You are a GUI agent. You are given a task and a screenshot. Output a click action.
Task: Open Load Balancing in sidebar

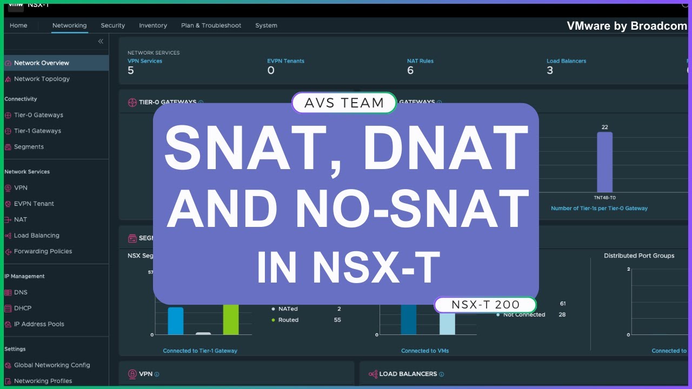[37, 236]
